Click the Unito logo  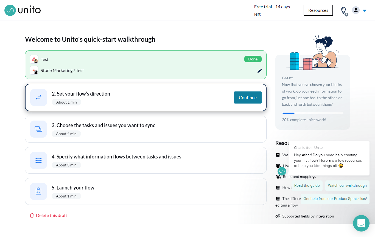click(23, 10)
